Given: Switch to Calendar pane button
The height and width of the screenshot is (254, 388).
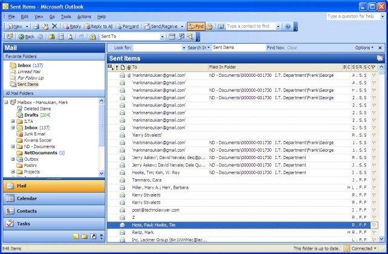Looking at the screenshot, I should click(54, 198).
